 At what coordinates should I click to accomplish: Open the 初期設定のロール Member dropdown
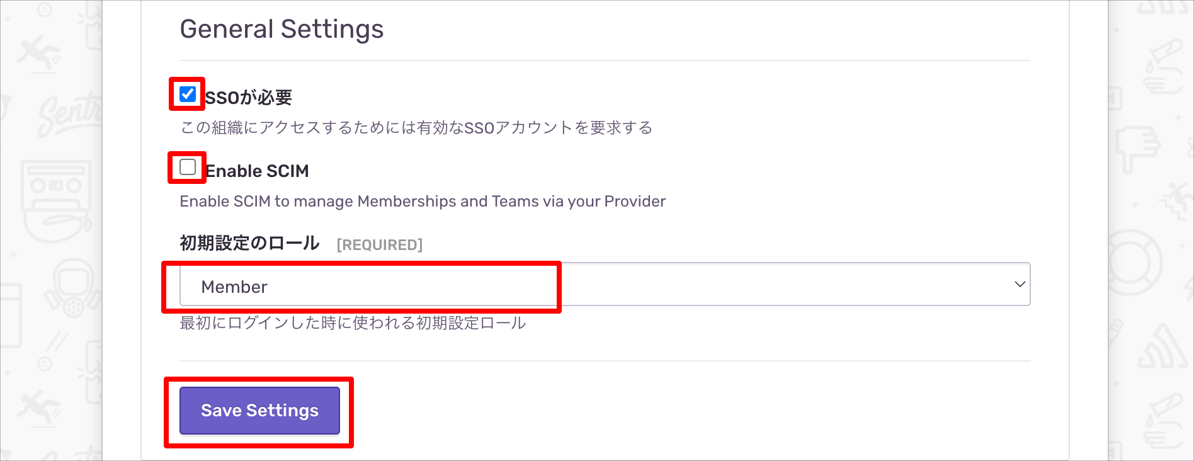pyautogui.click(x=605, y=285)
